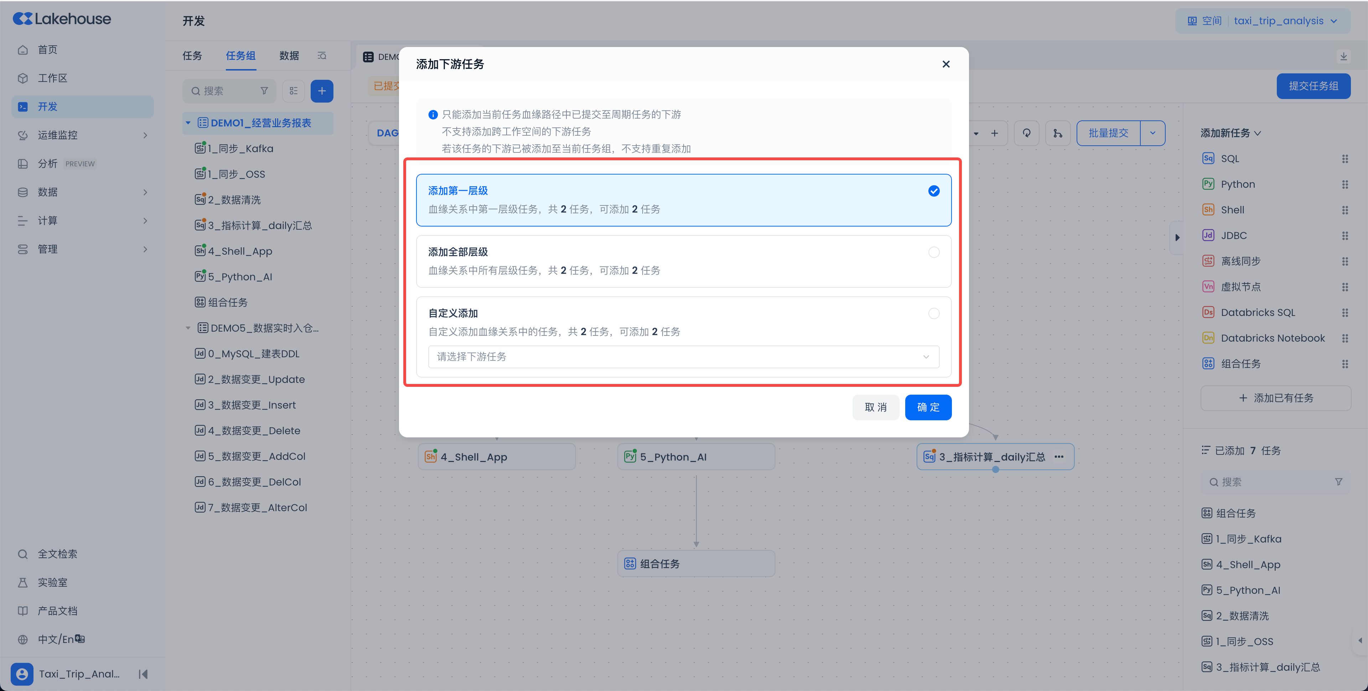Screen dimensions: 1368x691
Task: Select the 添加全部层级 radio option
Action: [x=933, y=252]
